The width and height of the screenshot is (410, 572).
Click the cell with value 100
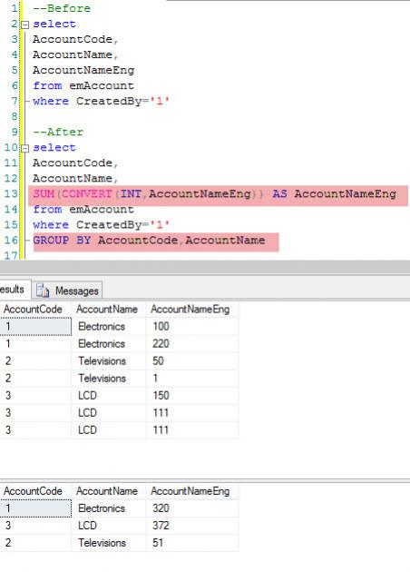192,326
